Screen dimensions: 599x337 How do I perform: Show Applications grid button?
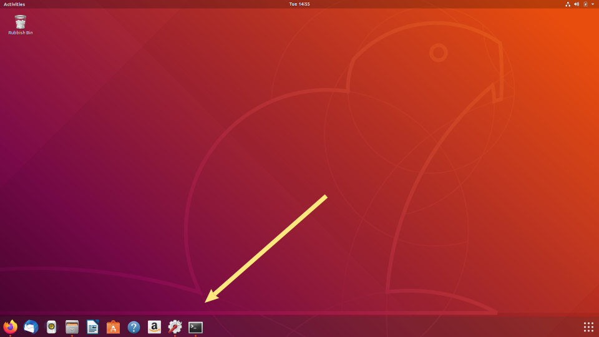[588, 327]
